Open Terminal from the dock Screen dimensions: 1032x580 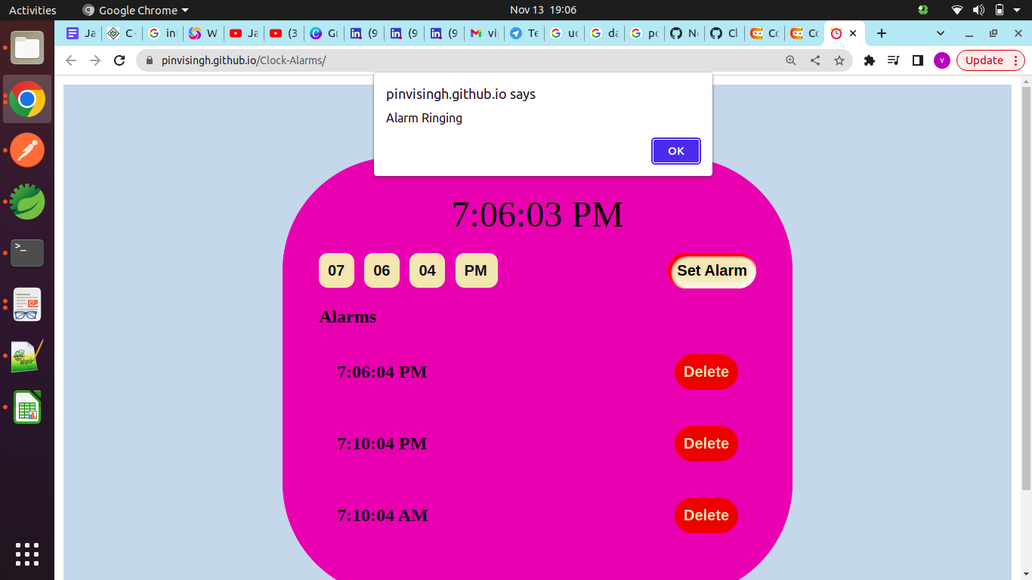(27, 253)
